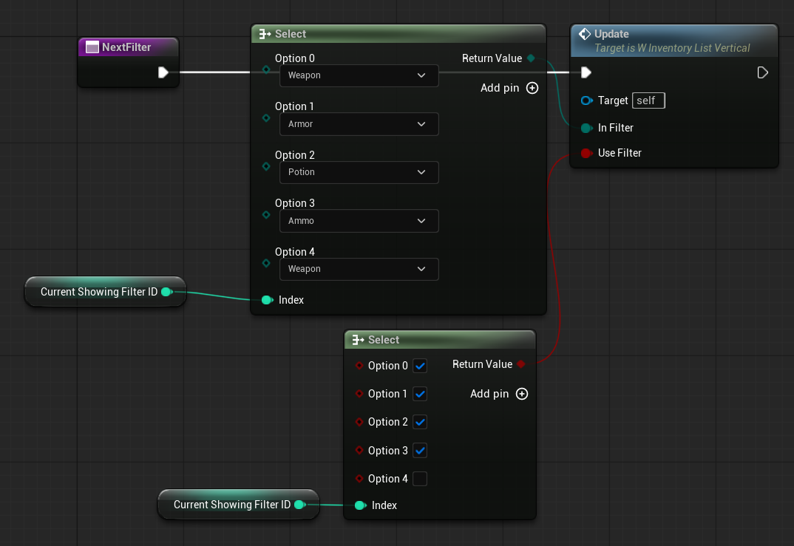Click the Add pin plus icon on lower Select node
794x546 pixels.
[522, 394]
